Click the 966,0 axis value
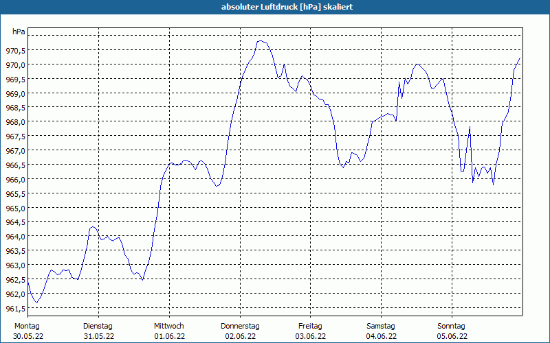The height and width of the screenshot is (343, 550). coord(16,180)
